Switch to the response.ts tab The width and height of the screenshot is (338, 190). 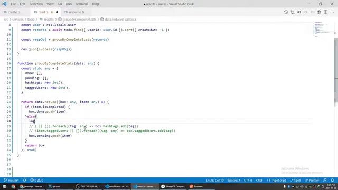click(77, 12)
